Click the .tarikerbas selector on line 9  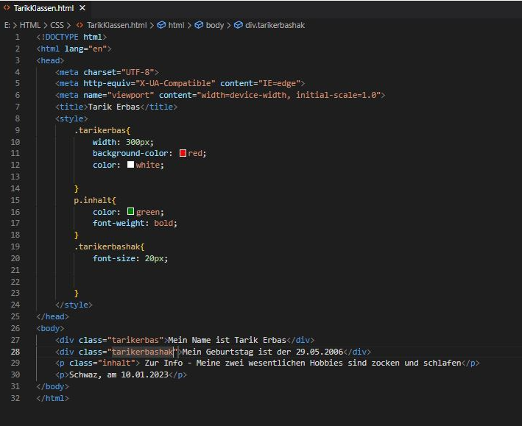click(100, 130)
